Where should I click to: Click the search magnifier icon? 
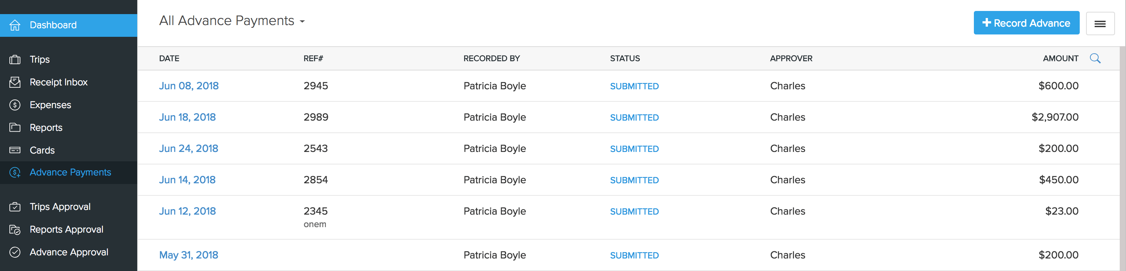pos(1095,58)
